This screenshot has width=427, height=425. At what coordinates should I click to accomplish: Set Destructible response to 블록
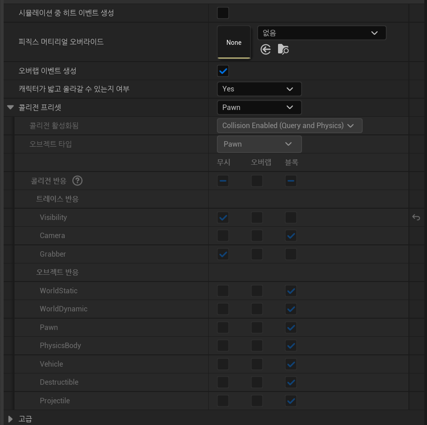(x=291, y=382)
